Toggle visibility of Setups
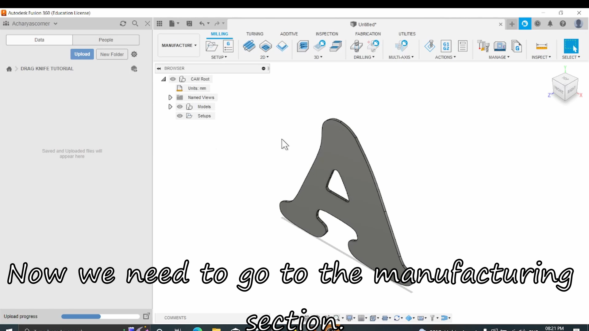This screenshot has width=589, height=331. tap(180, 116)
